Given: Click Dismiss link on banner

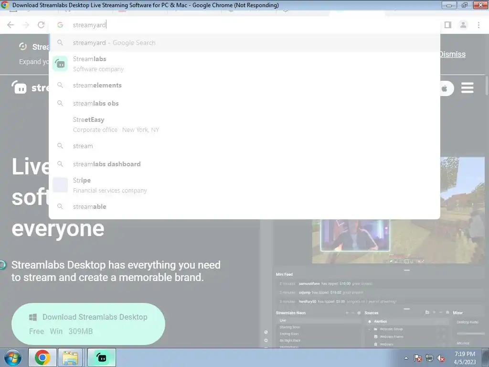Looking at the screenshot, I should 452,54.
